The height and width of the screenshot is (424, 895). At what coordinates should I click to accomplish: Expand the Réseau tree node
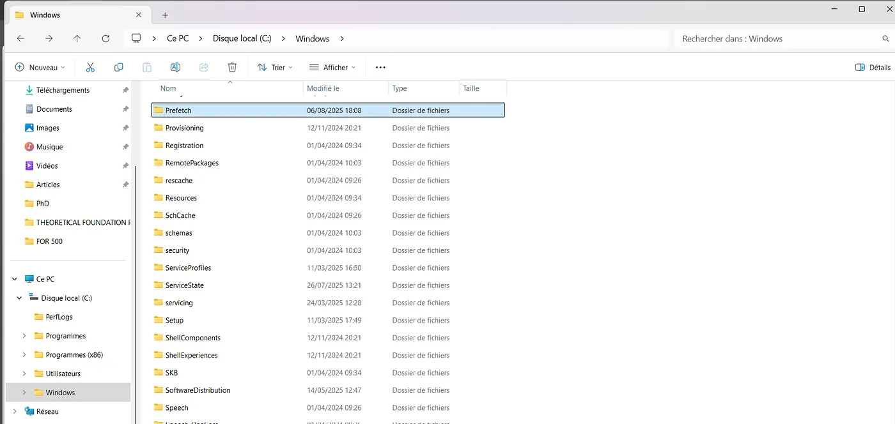(15, 411)
